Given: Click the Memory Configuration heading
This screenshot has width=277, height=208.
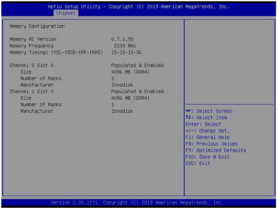Looking at the screenshot, I should [37, 26].
